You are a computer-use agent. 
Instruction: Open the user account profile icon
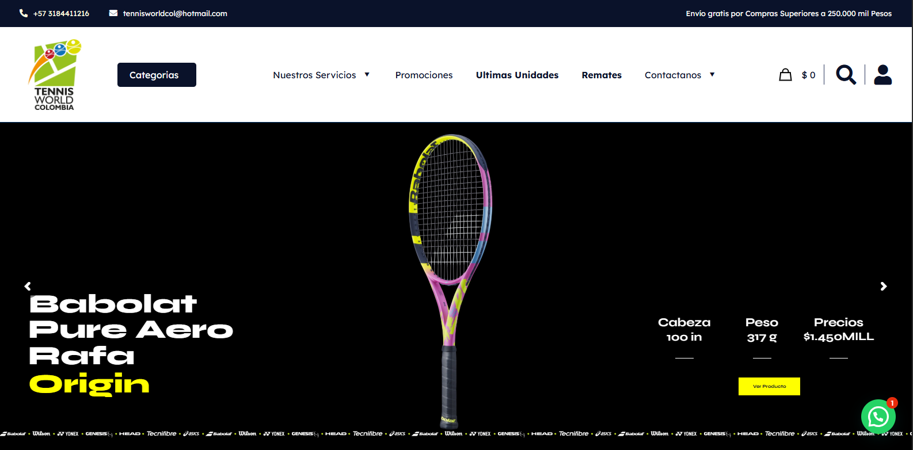pos(882,75)
